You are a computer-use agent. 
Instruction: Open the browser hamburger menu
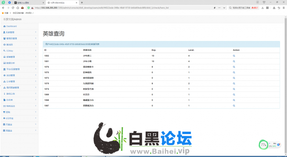click(x=284, y=8)
